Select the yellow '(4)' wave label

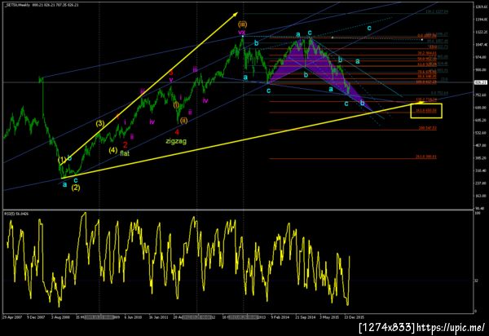point(113,150)
